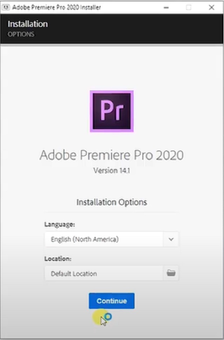Minimize the installer window
Viewport: 224px width, 340px height.
pos(166,7)
